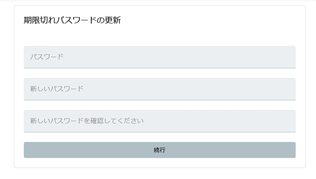Submit the form with 続行

coord(160,150)
